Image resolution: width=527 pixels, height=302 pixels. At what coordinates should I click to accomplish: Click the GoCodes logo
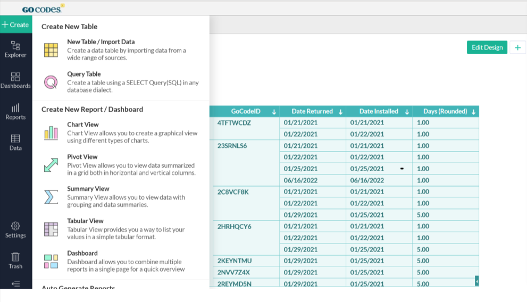click(x=43, y=9)
